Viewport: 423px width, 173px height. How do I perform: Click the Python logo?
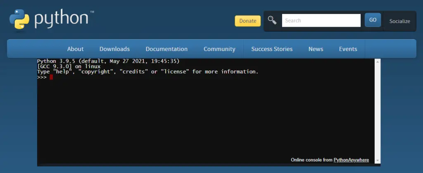pos(52,19)
